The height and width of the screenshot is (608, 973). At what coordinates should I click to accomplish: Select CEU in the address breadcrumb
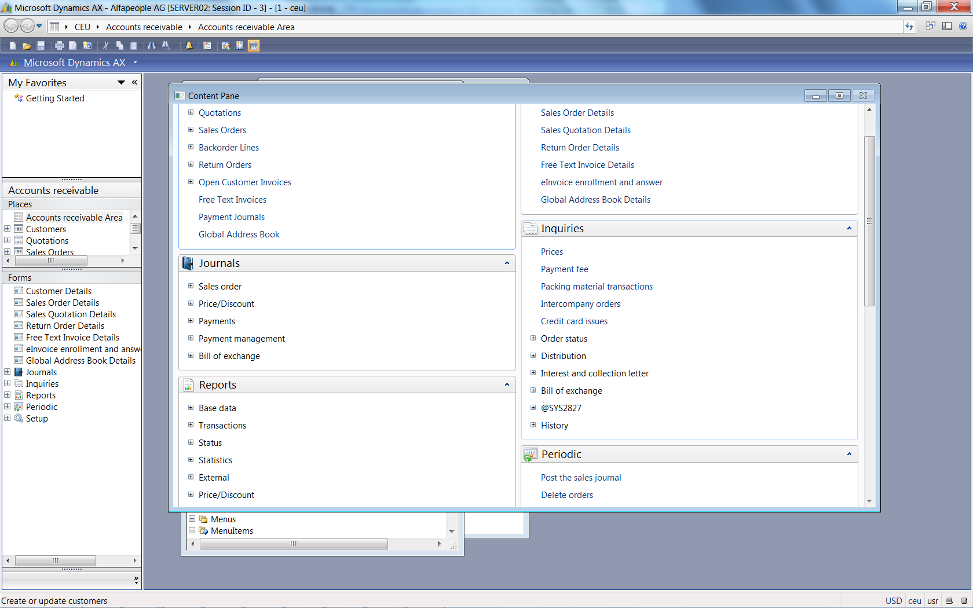pos(82,27)
